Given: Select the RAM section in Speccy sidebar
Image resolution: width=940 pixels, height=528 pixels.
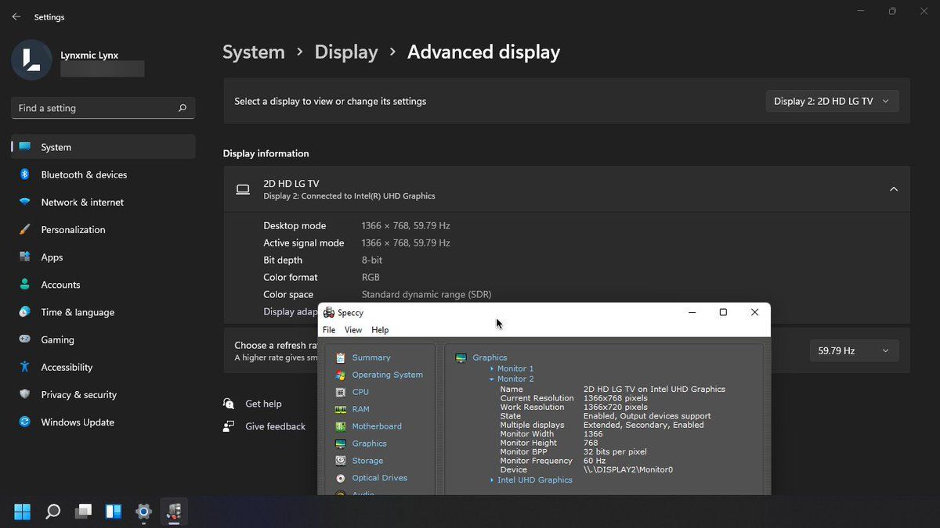Looking at the screenshot, I should point(360,409).
